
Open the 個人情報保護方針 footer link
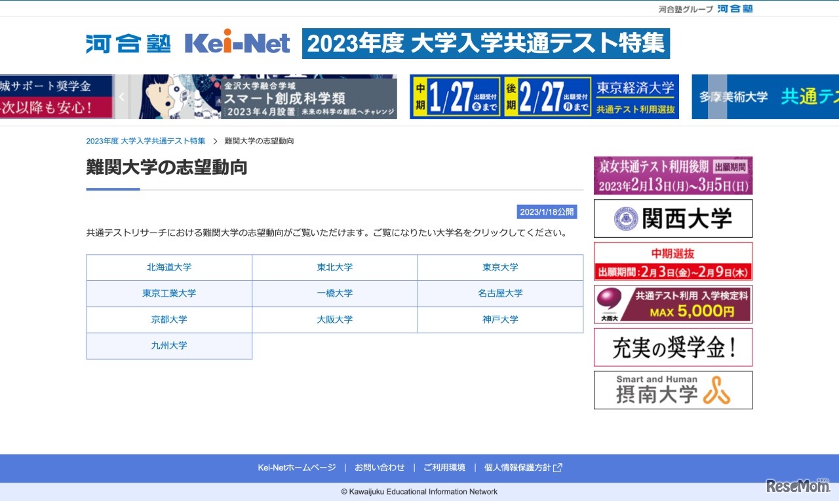(x=518, y=468)
